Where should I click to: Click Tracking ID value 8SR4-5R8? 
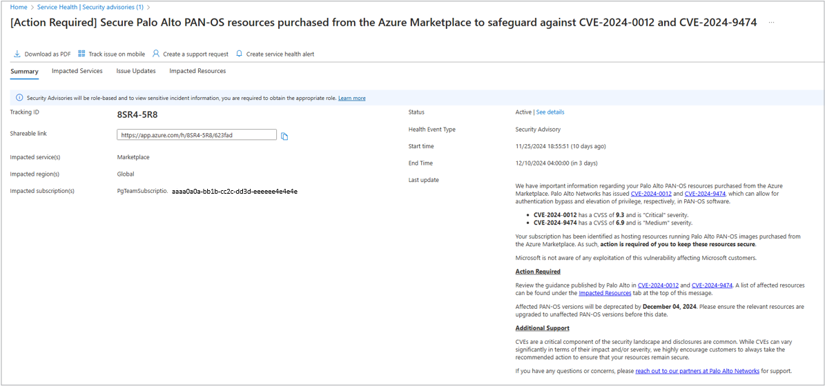pyautogui.click(x=137, y=114)
